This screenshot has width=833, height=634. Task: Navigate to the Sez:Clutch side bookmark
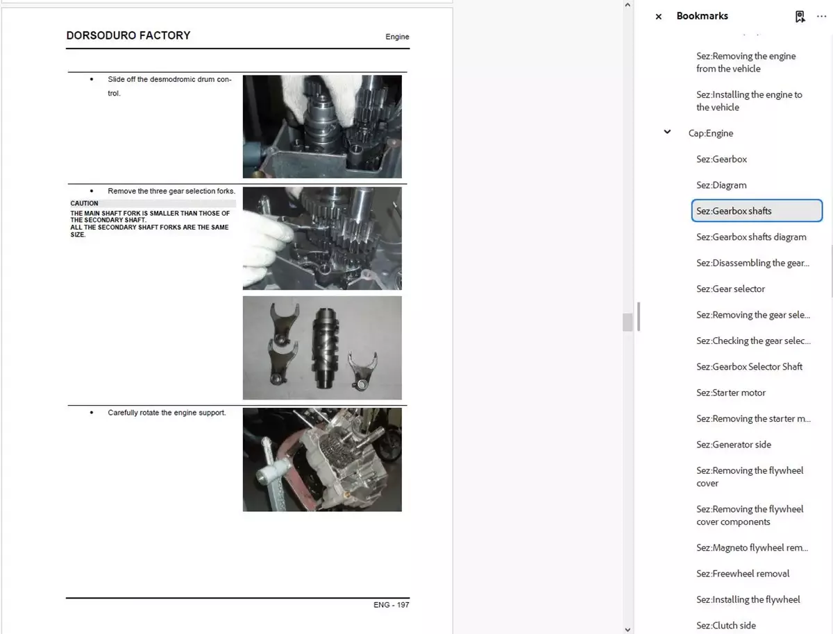725,626
